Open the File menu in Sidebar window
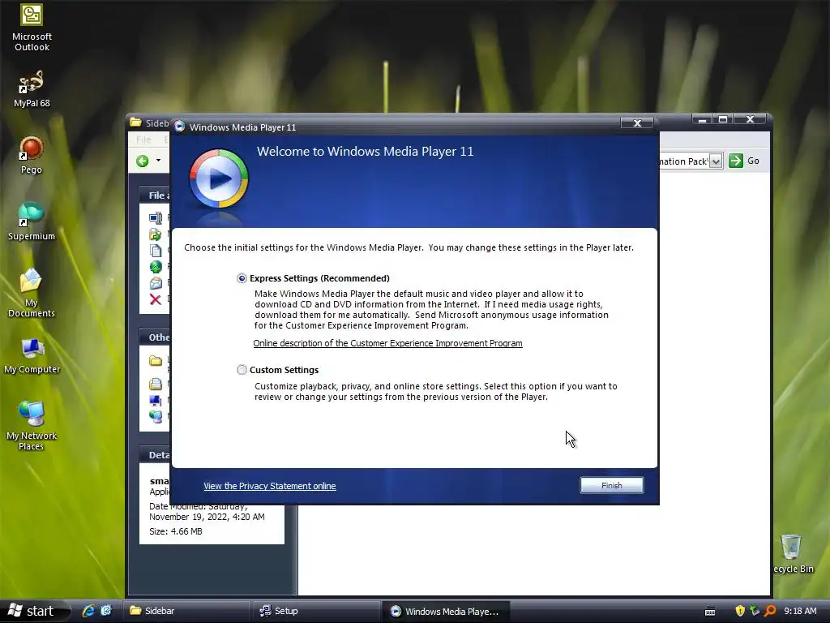The image size is (830, 623). tap(143, 140)
